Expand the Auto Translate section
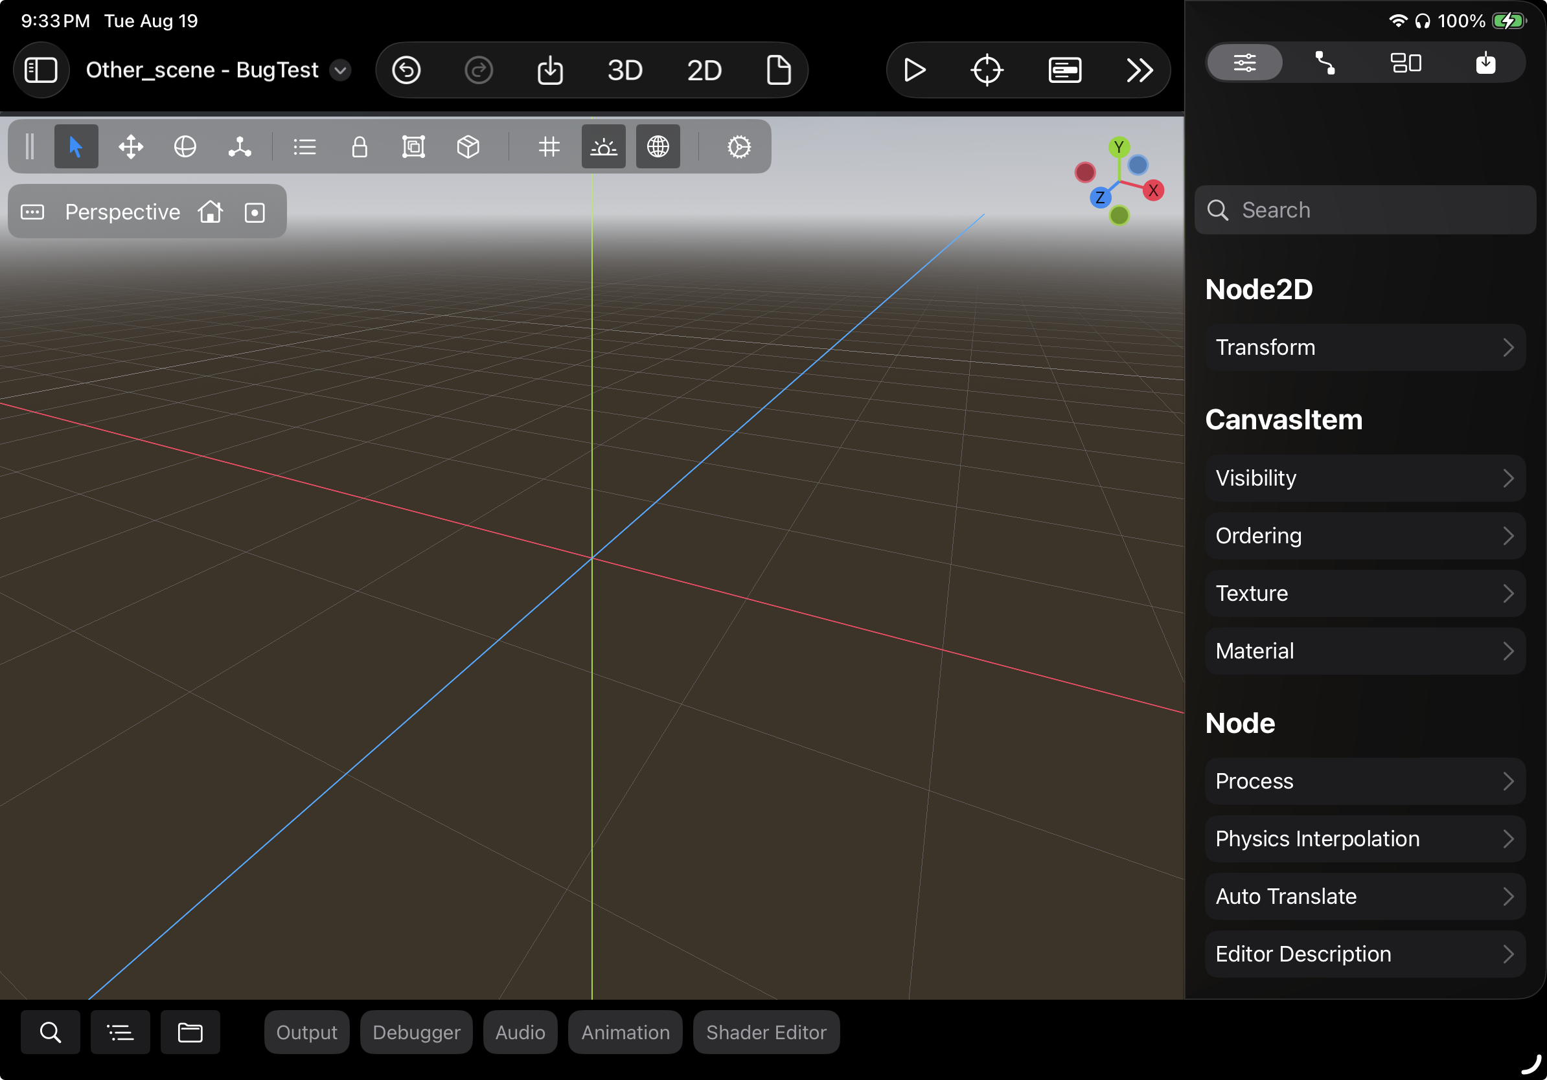 (x=1365, y=897)
